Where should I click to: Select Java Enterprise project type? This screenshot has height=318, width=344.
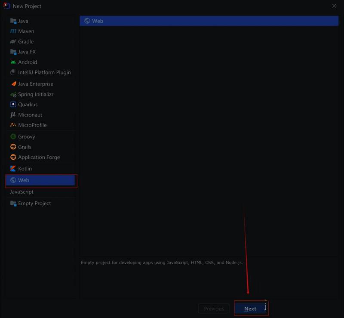pyautogui.click(x=35, y=84)
